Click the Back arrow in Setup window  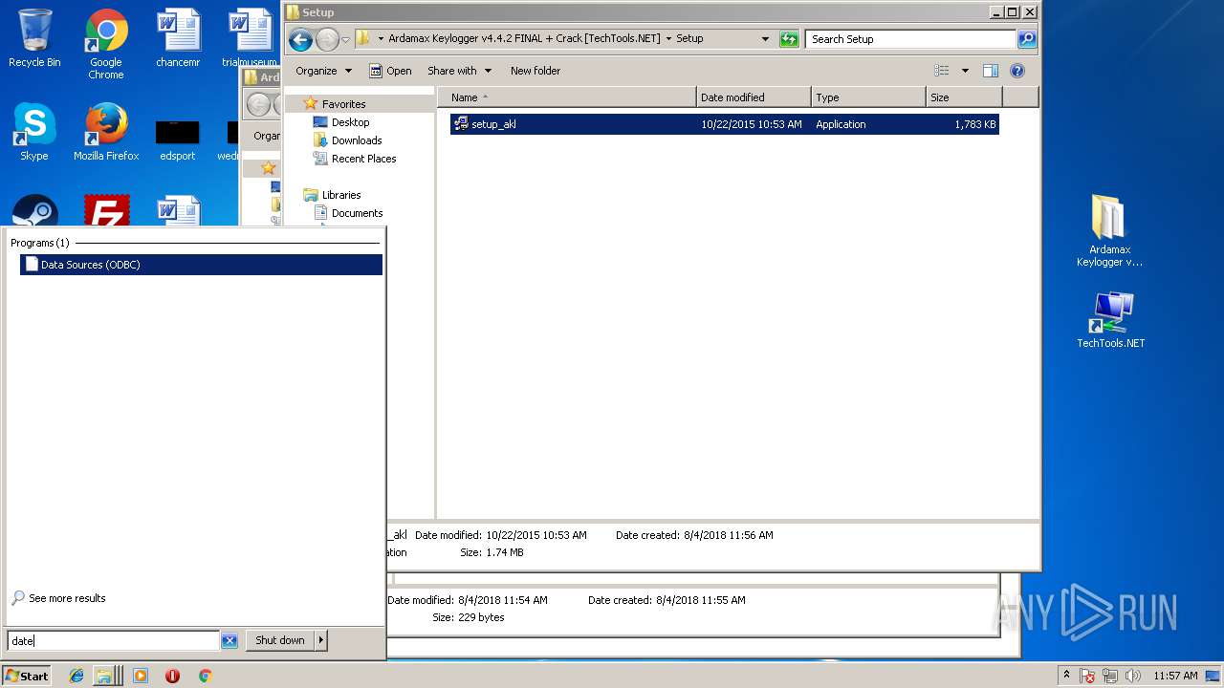point(300,39)
